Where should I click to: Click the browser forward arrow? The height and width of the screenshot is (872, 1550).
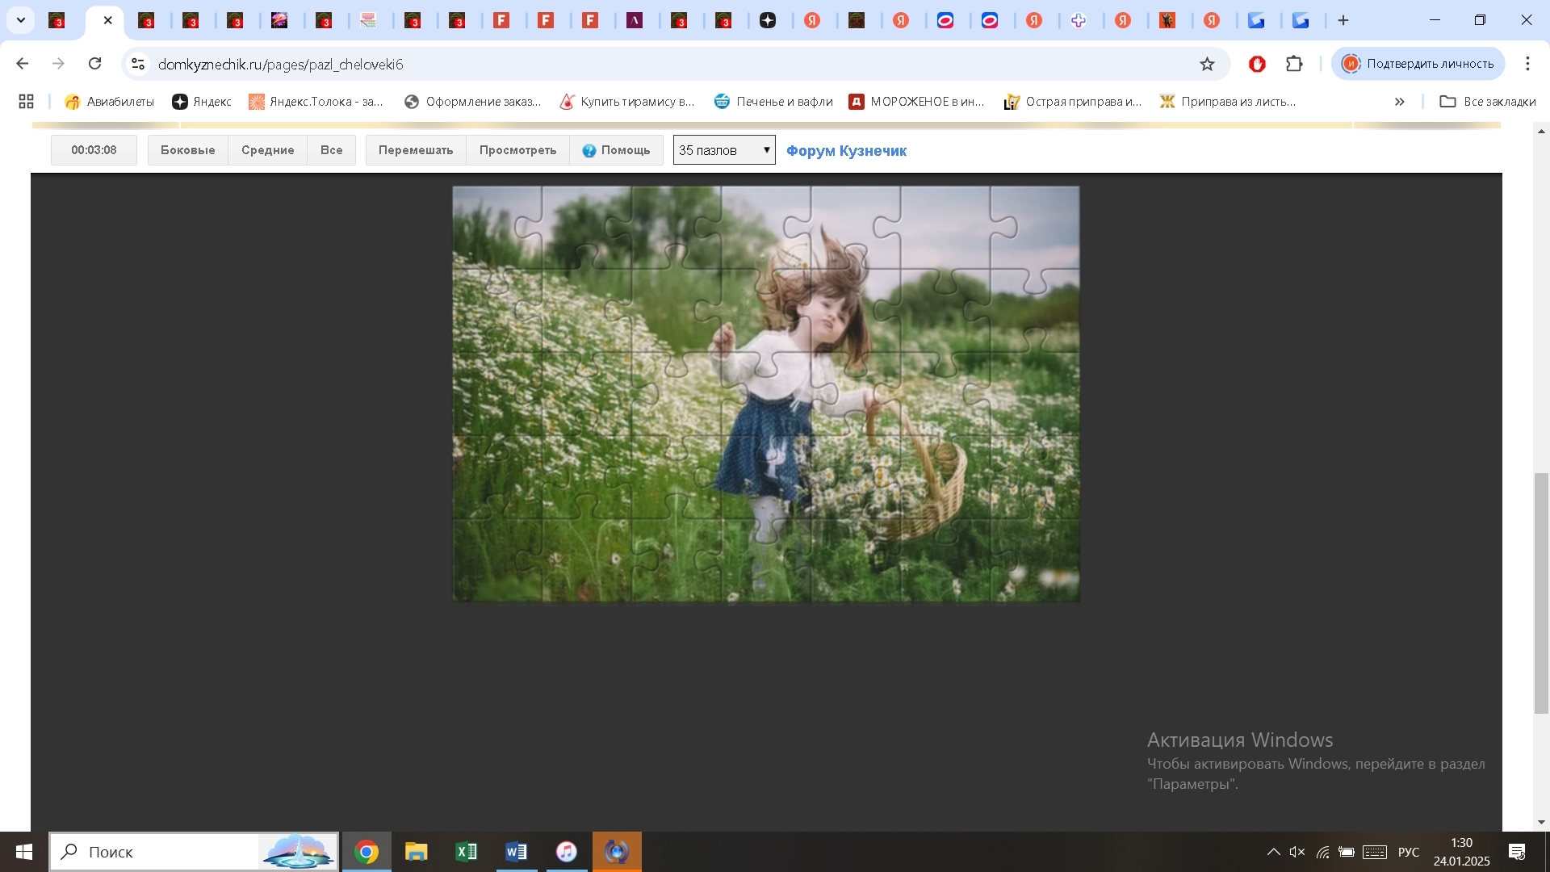coord(58,64)
